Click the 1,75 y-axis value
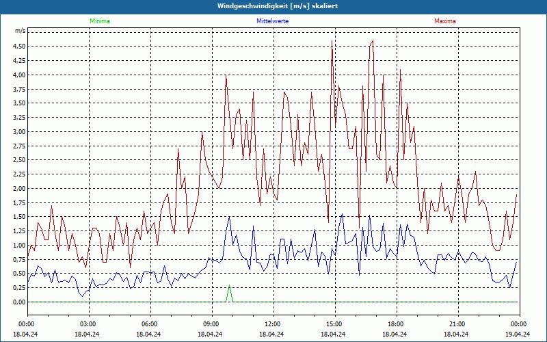Viewport: 547px width, 342px height. [x=19, y=203]
